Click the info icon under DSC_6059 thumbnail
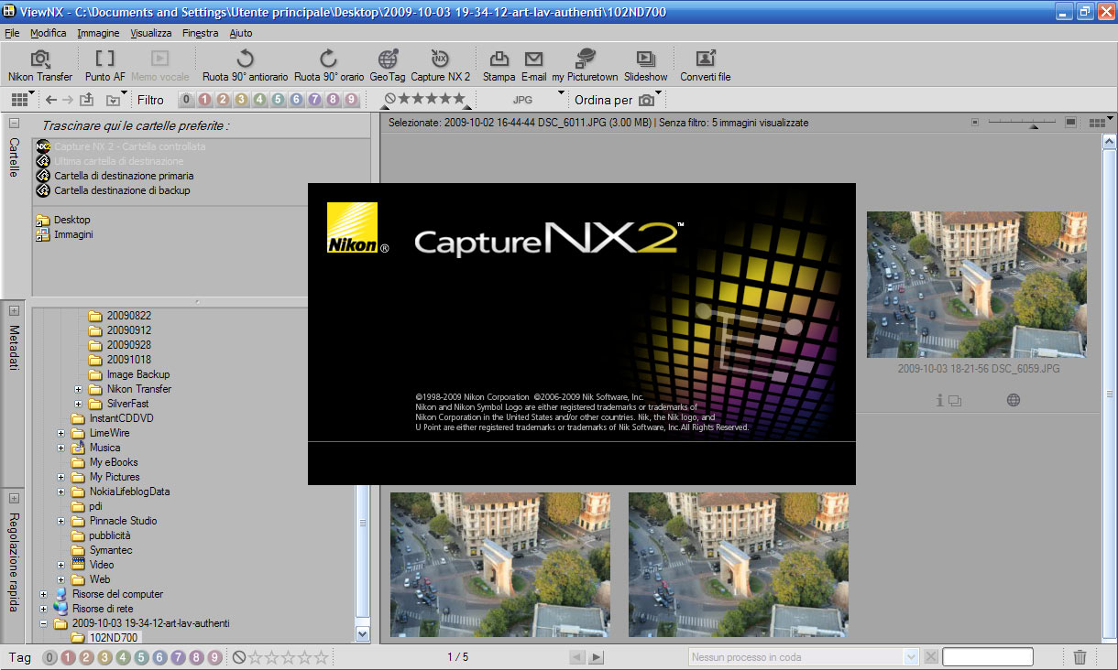Image resolution: width=1118 pixels, height=670 pixels. tap(939, 400)
